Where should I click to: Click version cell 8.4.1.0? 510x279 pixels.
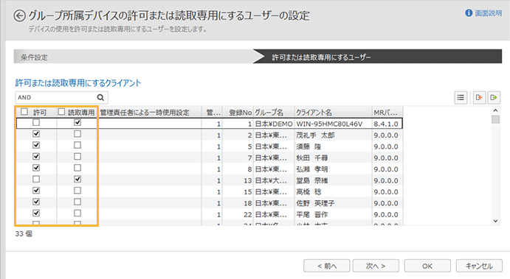[x=386, y=124]
